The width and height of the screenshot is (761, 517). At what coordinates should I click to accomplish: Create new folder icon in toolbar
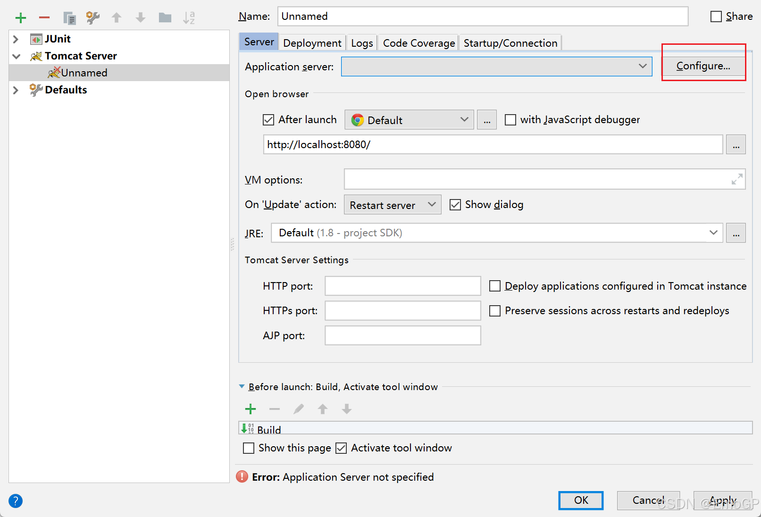[x=165, y=18]
